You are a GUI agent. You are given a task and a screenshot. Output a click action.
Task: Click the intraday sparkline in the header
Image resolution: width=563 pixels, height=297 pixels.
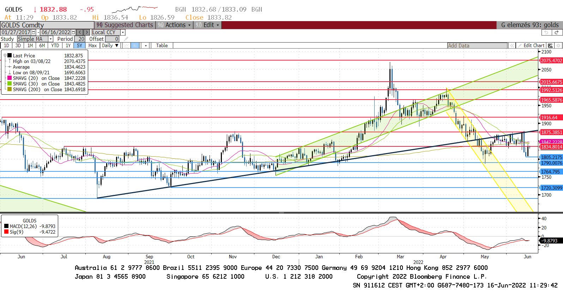click(x=135, y=9)
